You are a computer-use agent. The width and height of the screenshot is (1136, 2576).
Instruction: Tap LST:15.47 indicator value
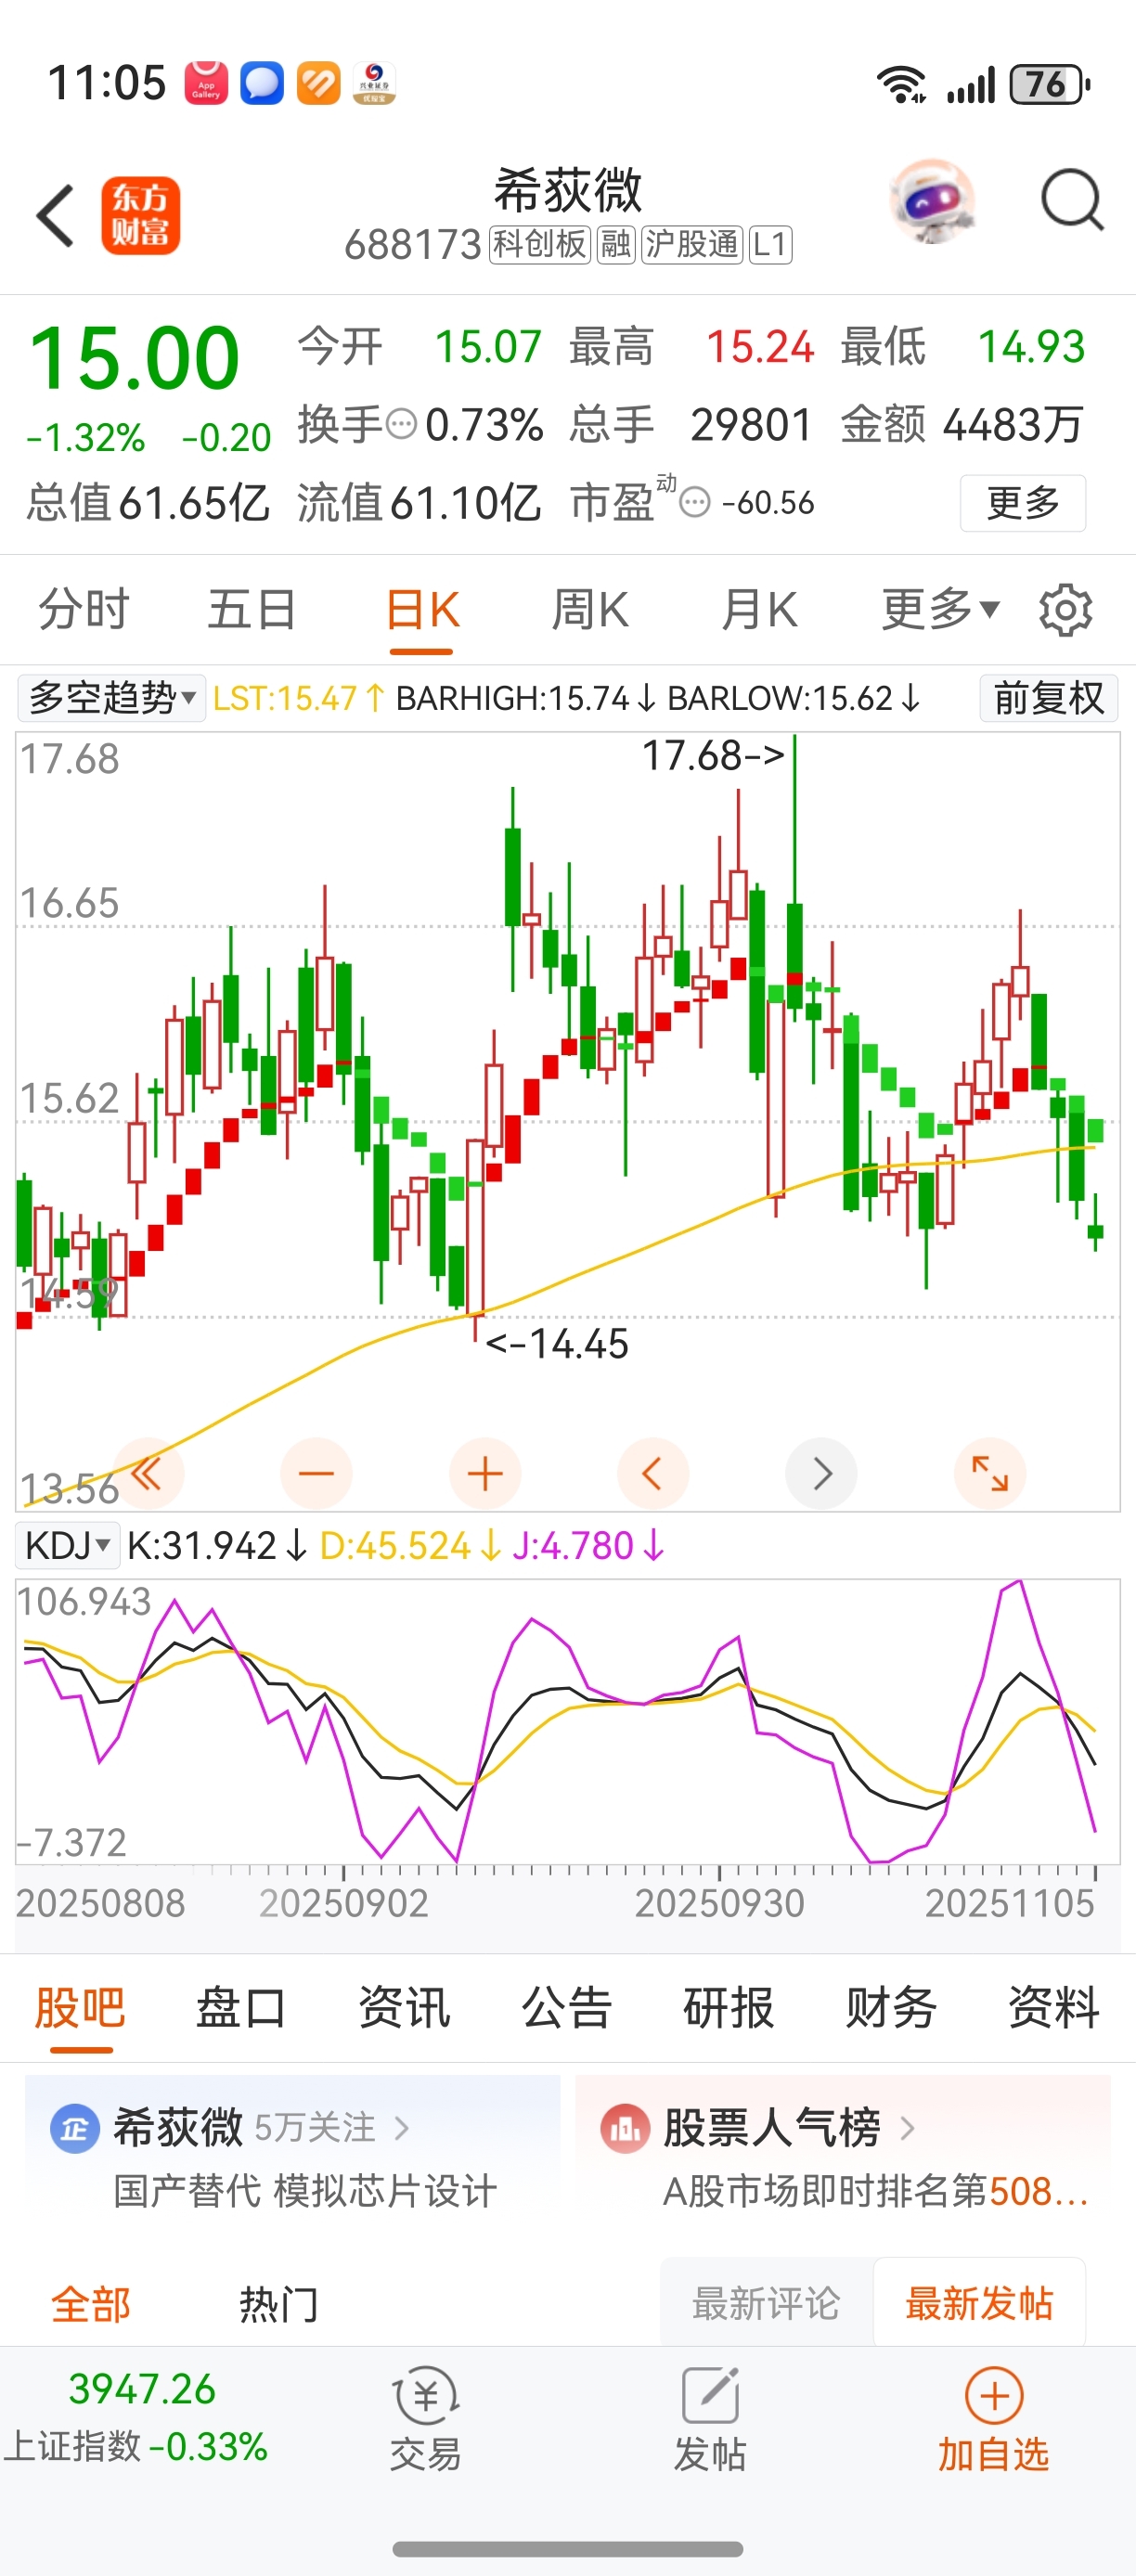click(x=299, y=697)
